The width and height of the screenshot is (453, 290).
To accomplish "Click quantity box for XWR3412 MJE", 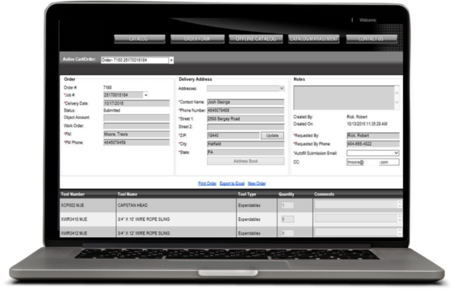I will click(x=287, y=233).
